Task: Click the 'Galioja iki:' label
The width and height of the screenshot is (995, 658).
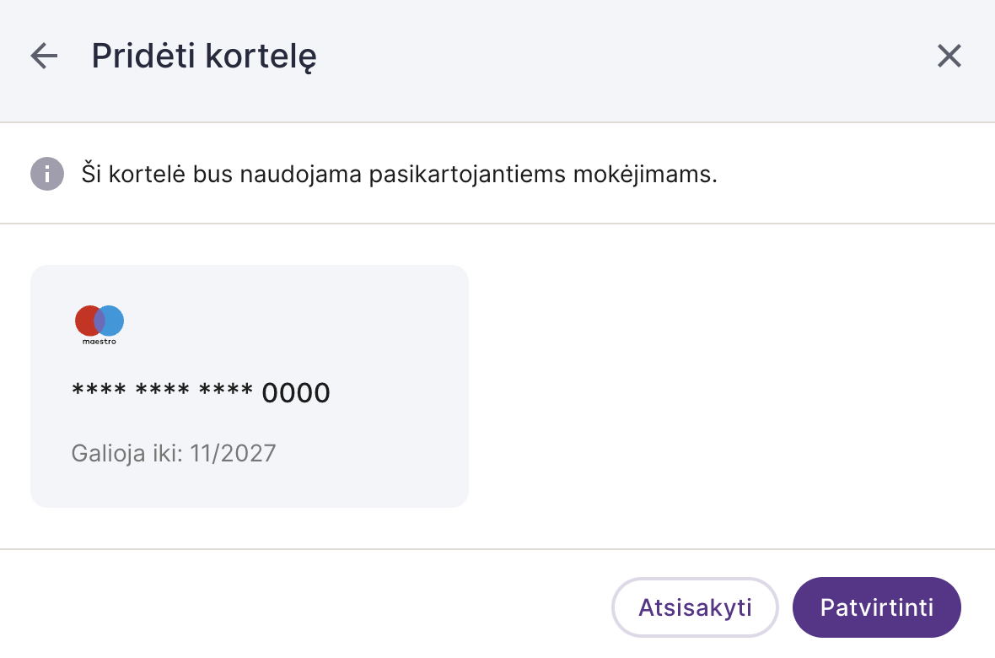Action: pos(127,454)
